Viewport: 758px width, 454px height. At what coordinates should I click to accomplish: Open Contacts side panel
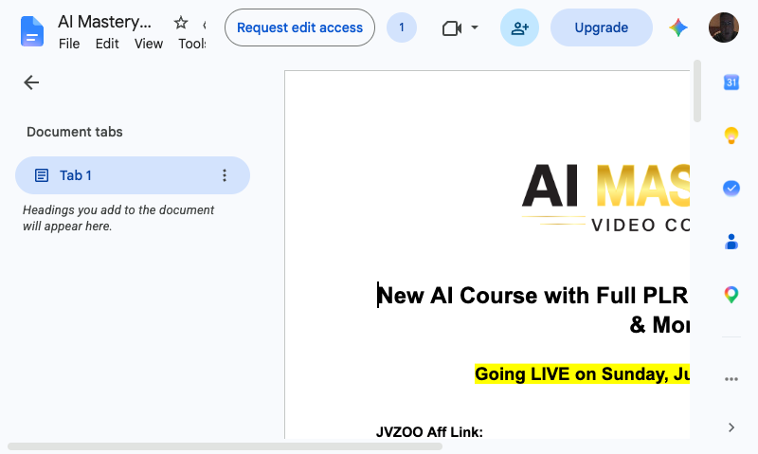click(731, 242)
